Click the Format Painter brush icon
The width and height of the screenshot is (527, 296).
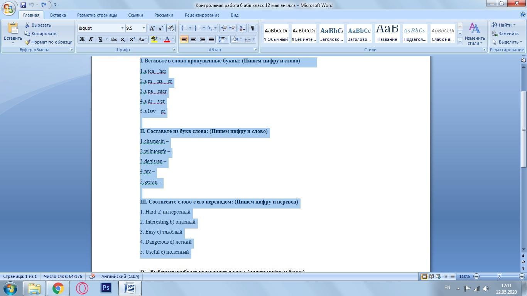click(x=28, y=42)
